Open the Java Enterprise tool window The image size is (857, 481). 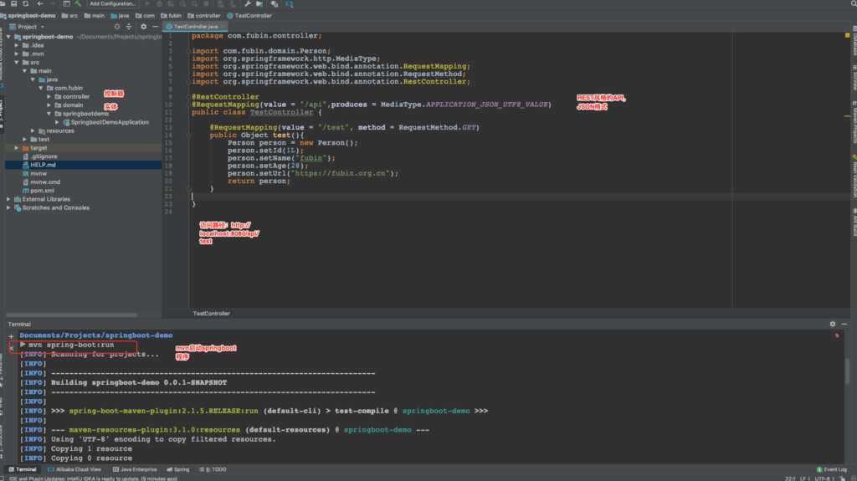click(135, 469)
